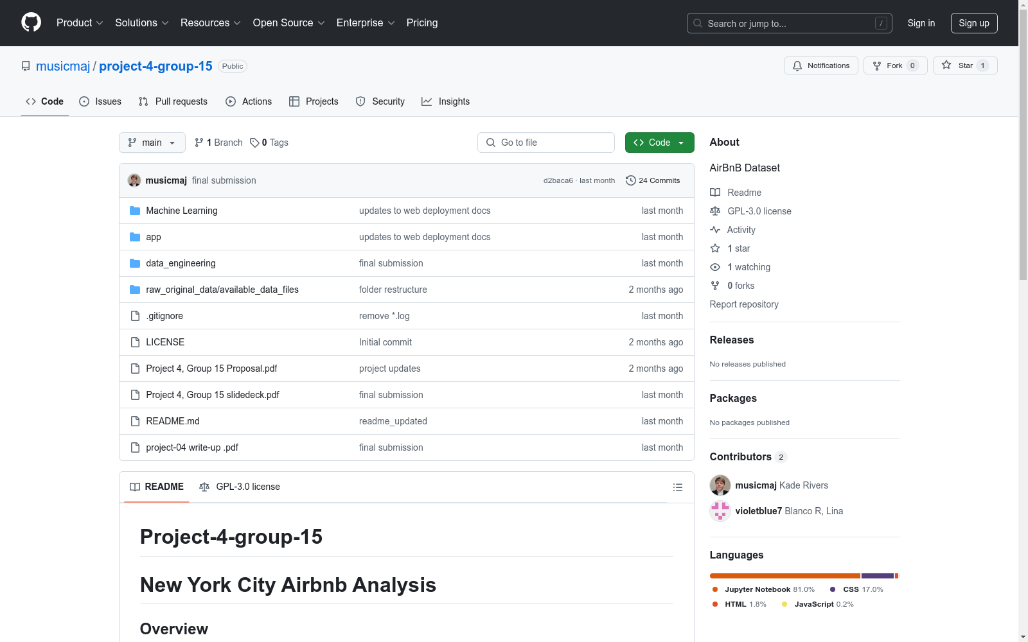Open the 24 Commits link
The width and height of the screenshot is (1028, 642).
653,180
